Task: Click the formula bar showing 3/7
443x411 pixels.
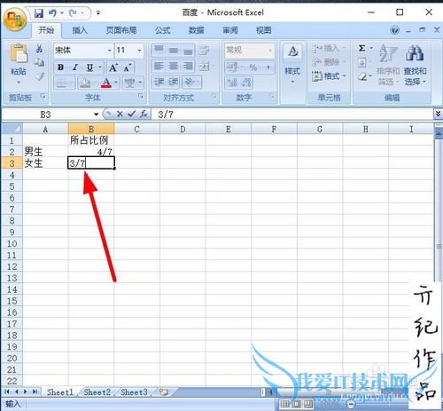Action: tap(291, 115)
